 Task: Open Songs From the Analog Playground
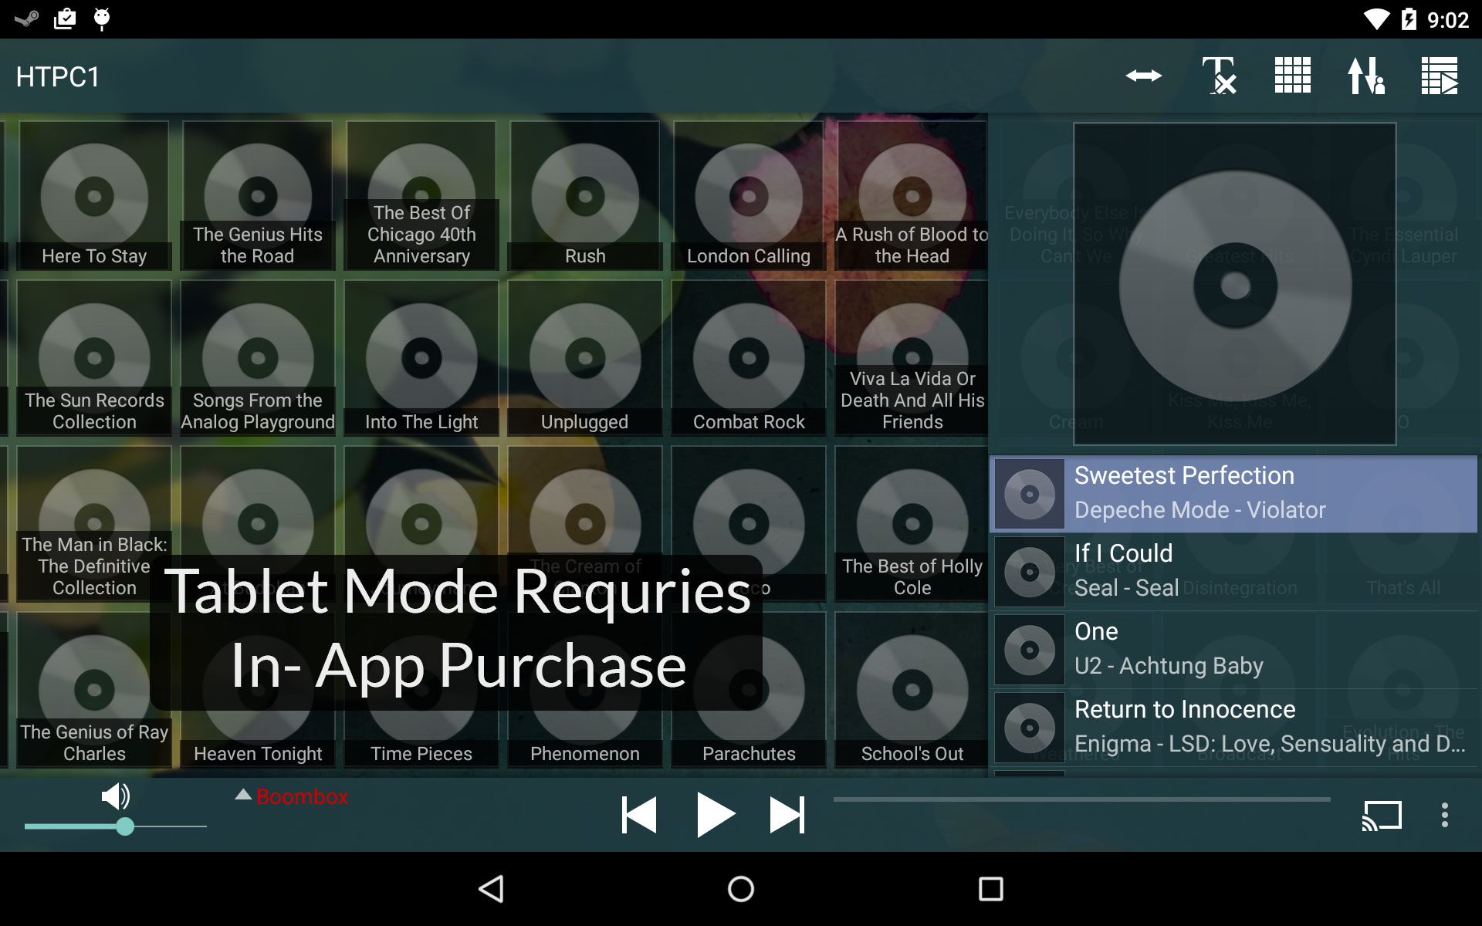coord(258,358)
